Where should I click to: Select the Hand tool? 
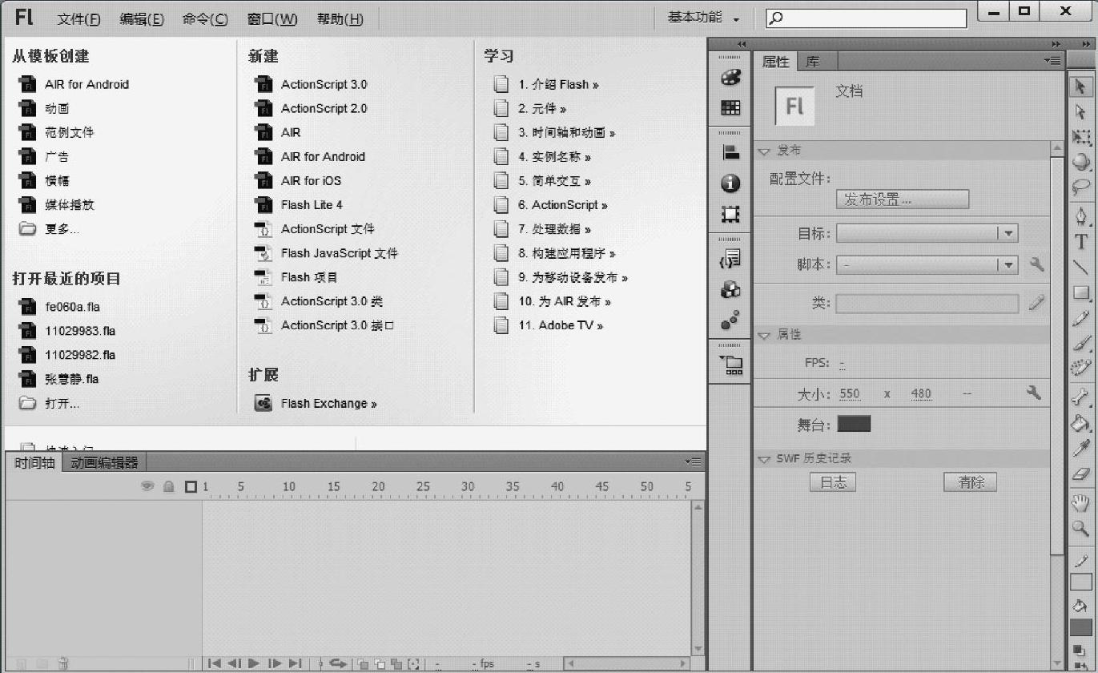pos(1080,503)
